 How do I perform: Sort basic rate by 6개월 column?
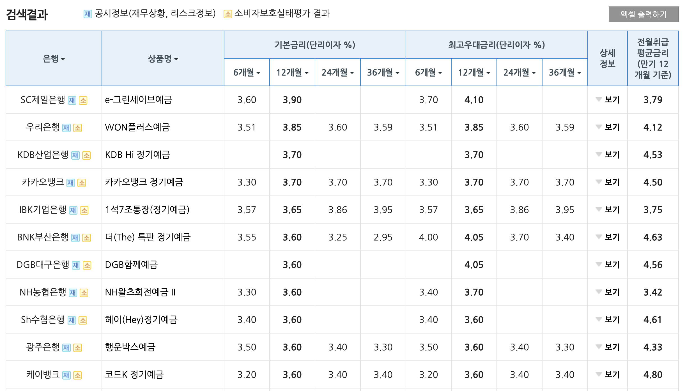(x=247, y=72)
